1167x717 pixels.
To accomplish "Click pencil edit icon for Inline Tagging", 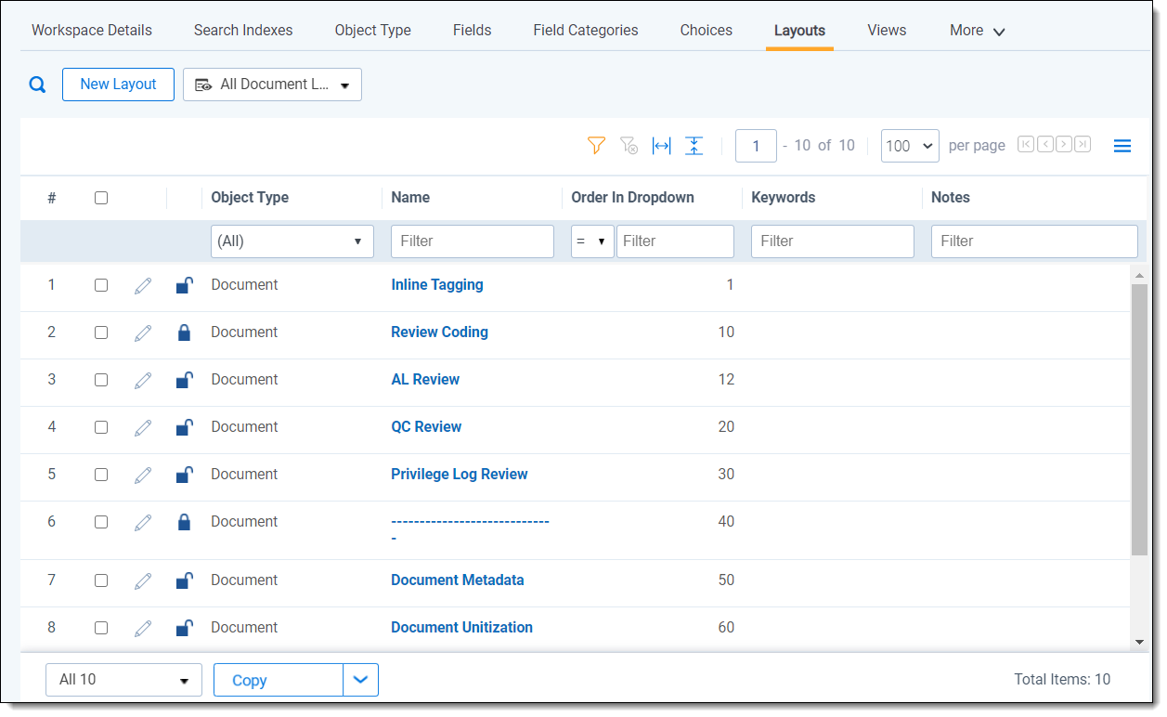I will tap(143, 286).
